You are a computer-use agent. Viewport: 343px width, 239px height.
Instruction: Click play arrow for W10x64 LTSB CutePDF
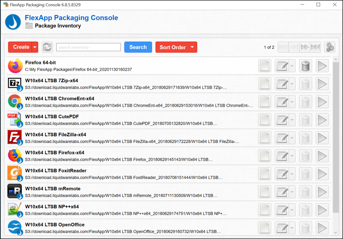322,120
